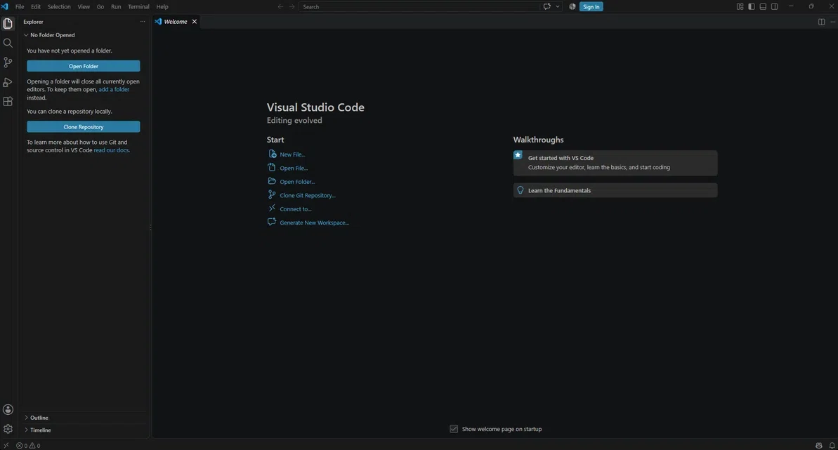Split the editor to the right
The width and height of the screenshot is (838, 450).
click(x=821, y=22)
